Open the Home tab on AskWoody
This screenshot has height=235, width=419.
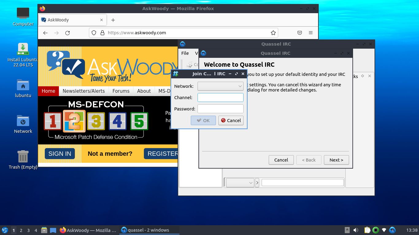(48, 91)
